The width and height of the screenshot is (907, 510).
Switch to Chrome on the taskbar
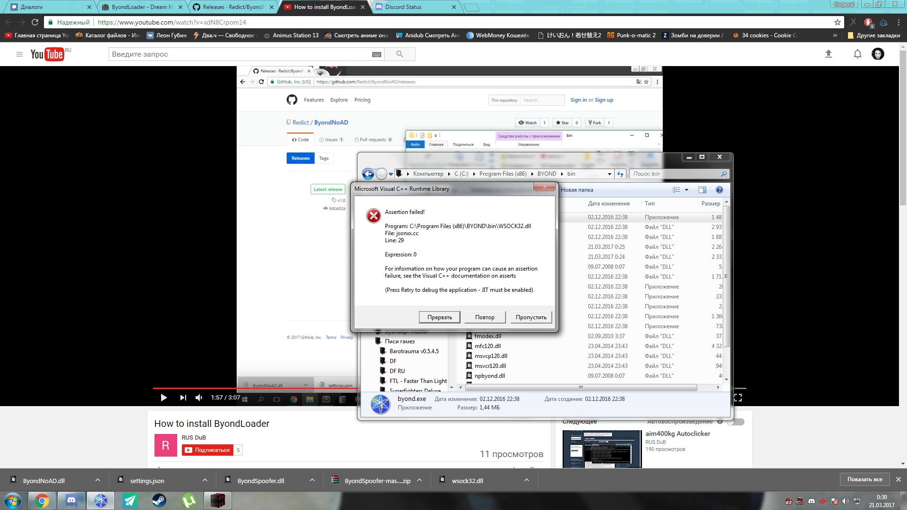click(42, 501)
